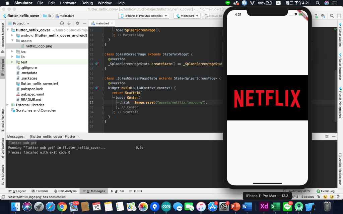The height and width of the screenshot is (214, 343).
Task: Toggle read-only lock icon in status bar
Action: point(319,197)
